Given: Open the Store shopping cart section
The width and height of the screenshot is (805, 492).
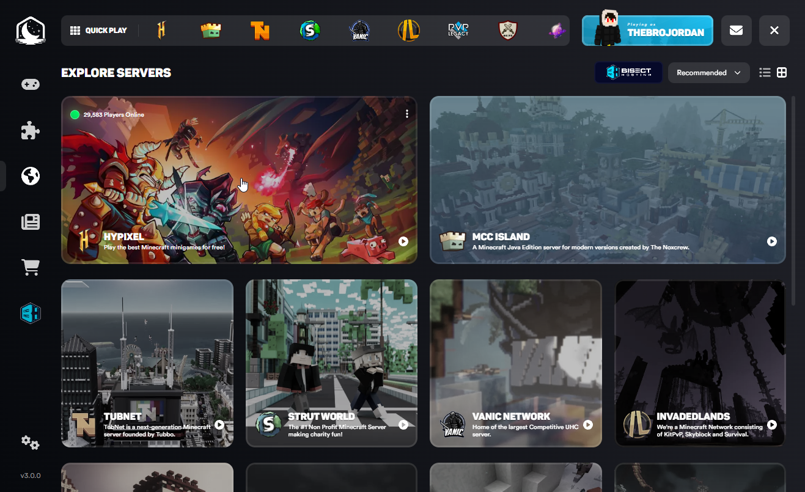Looking at the screenshot, I should click(31, 267).
